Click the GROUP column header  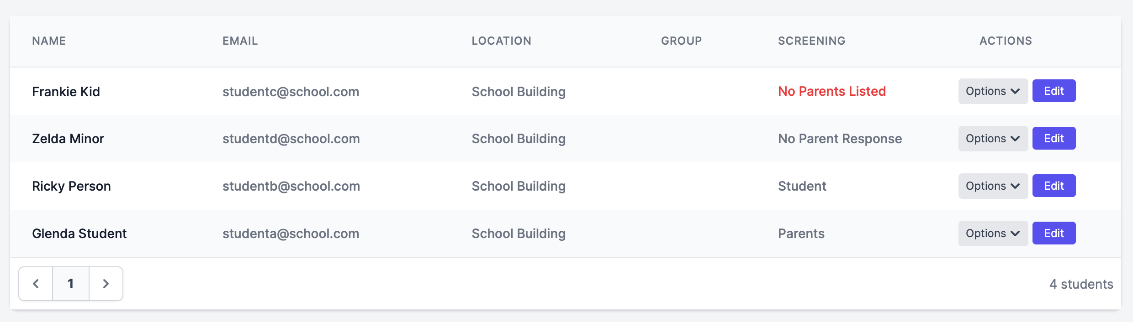[682, 41]
